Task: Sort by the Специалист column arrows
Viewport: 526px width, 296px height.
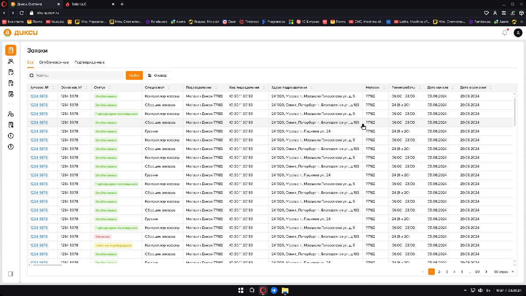Action: click(168, 87)
